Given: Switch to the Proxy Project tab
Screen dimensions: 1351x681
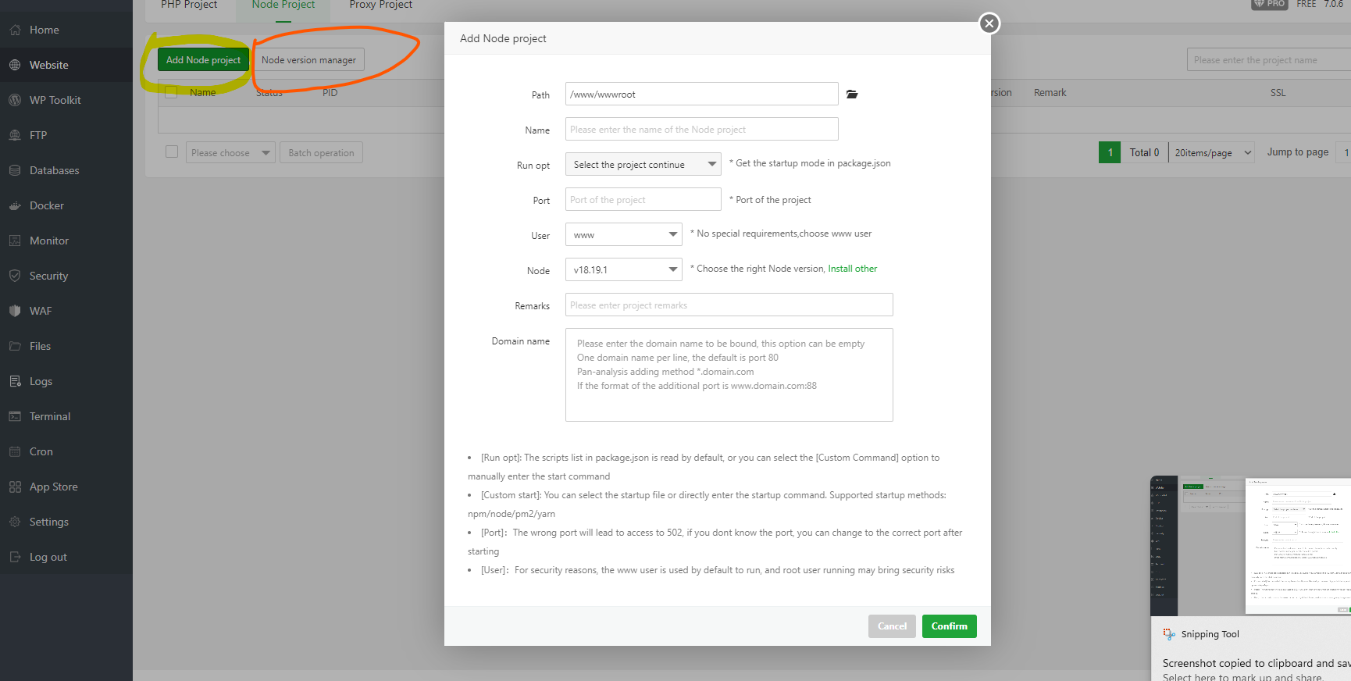Looking at the screenshot, I should pos(380,5).
